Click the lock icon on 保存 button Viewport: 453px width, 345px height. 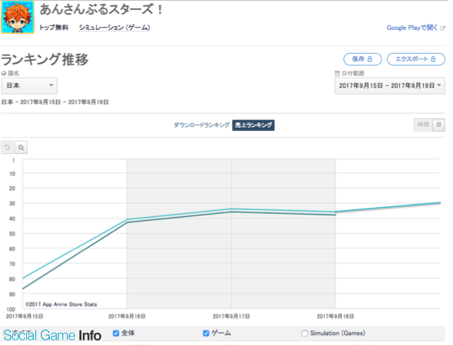point(370,59)
